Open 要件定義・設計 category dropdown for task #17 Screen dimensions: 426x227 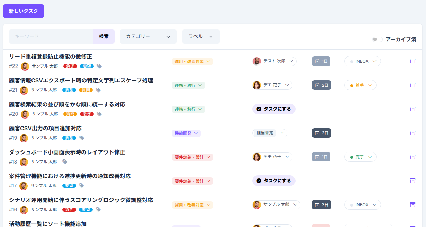point(192,181)
